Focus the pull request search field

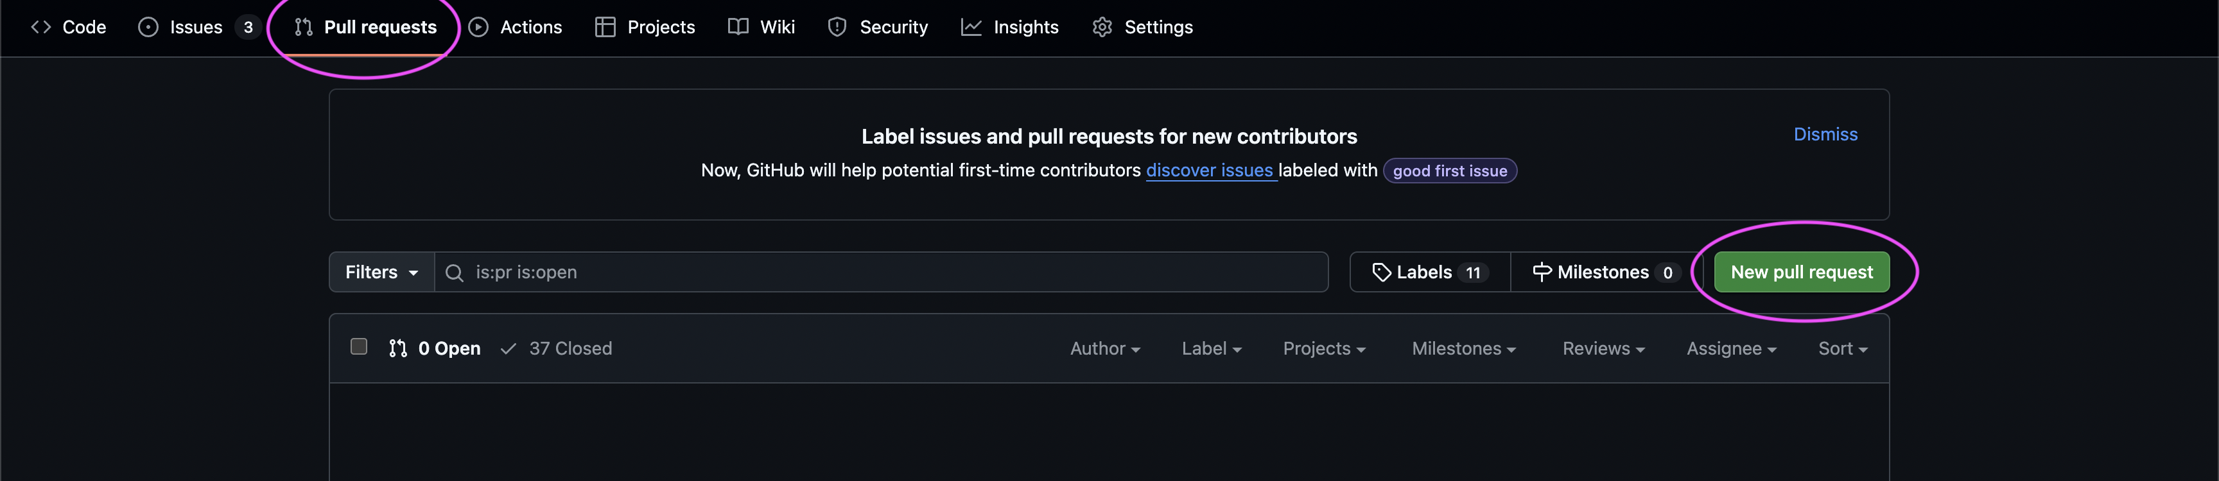896,273
